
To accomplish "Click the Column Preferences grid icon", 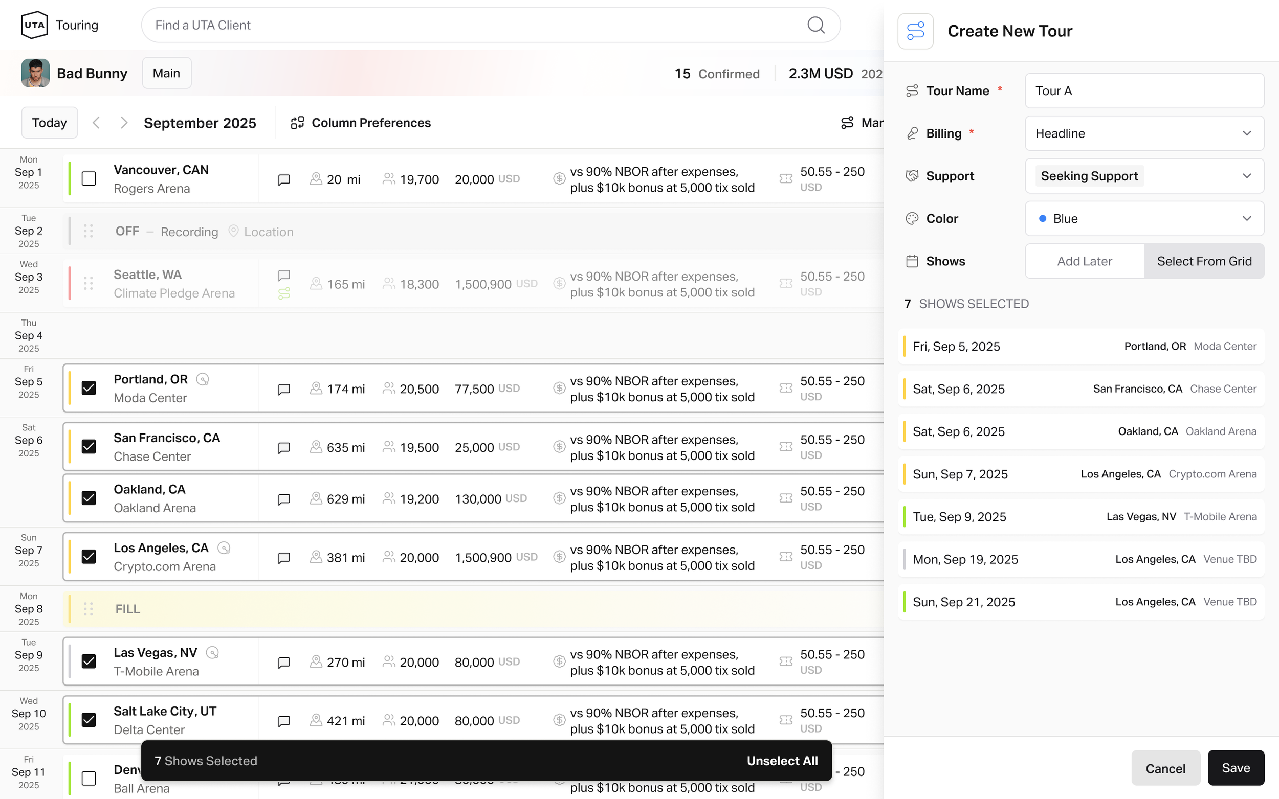I will pyautogui.click(x=297, y=123).
